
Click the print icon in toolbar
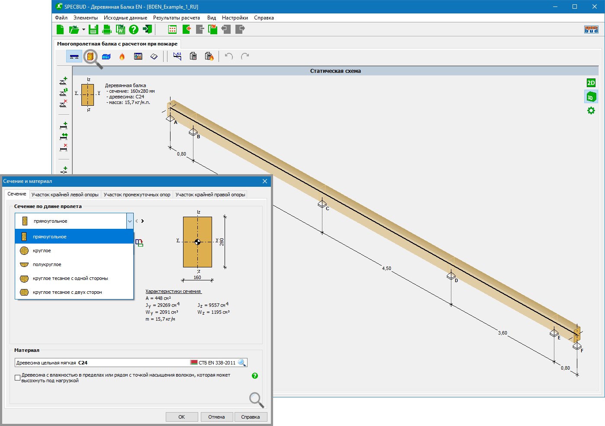(107, 29)
